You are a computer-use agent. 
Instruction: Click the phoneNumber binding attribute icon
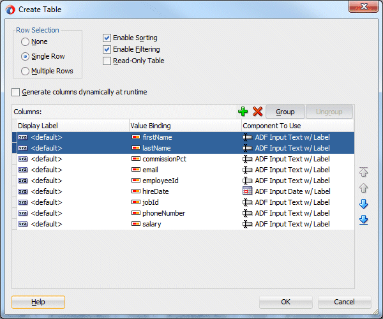136,213
